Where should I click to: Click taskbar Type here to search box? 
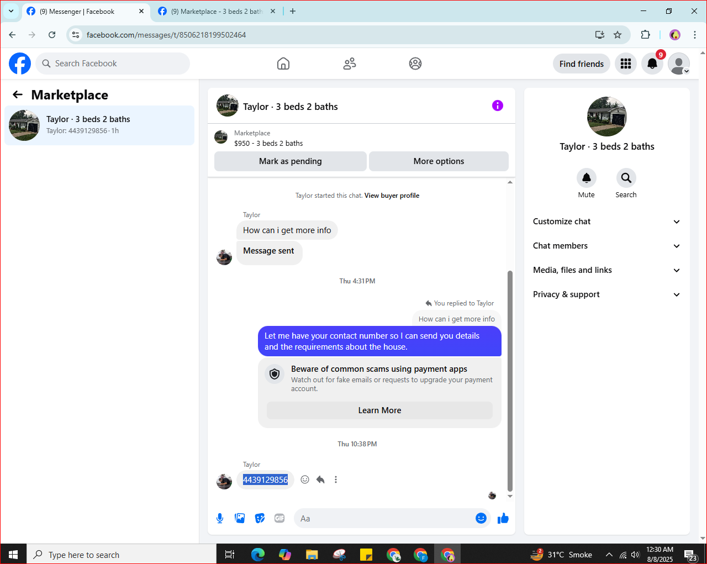click(122, 554)
